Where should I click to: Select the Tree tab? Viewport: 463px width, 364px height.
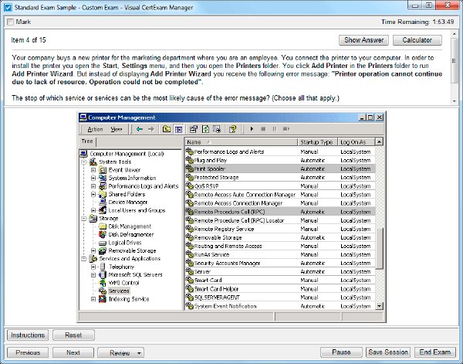(88, 141)
